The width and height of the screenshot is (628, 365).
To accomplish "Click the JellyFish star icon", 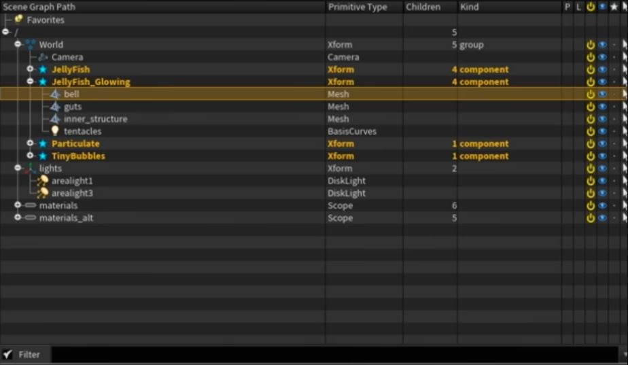I will pyautogui.click(x=43, y=69).
